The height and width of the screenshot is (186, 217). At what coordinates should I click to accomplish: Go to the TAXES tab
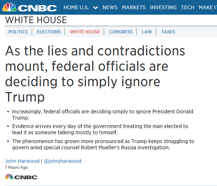(168, 32)
